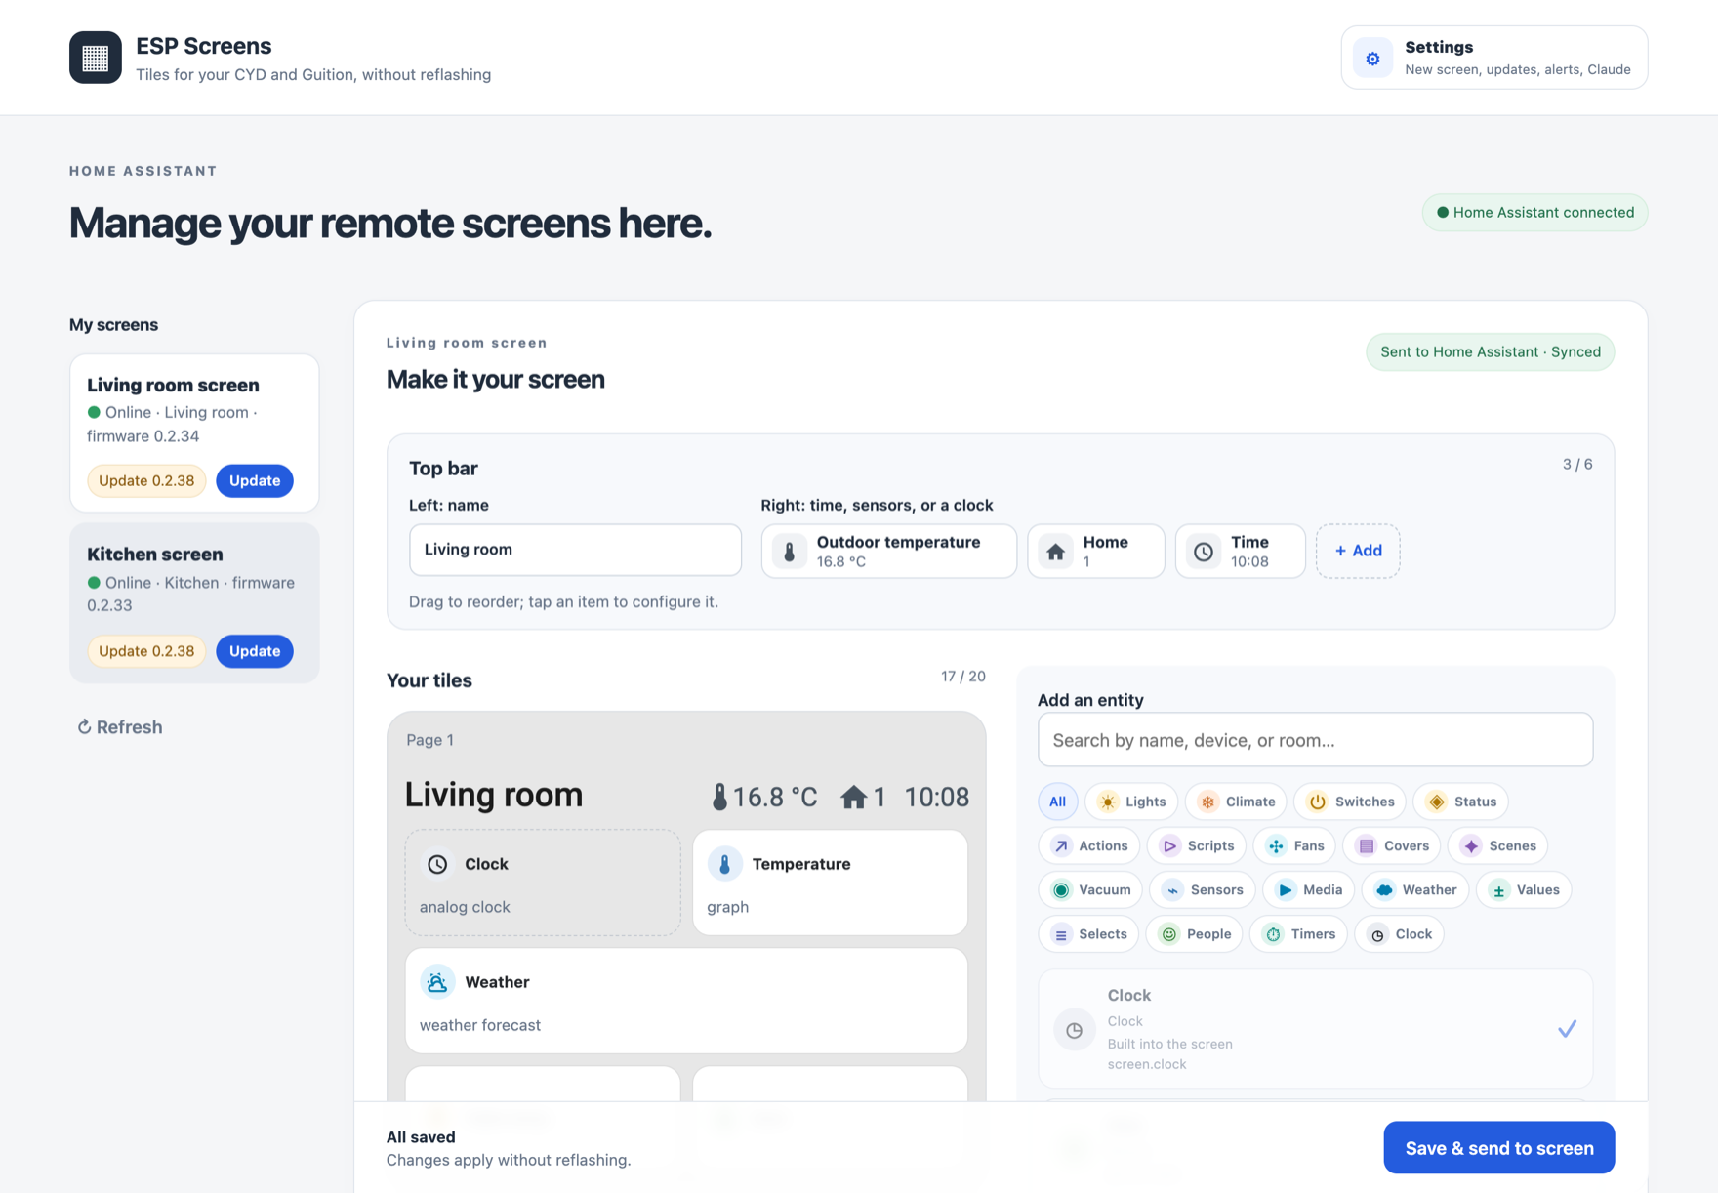Viewport: 1718px width, 1193px height.
Task: Click the clock icon in Clock entity result
Action: [1074, 1030]
